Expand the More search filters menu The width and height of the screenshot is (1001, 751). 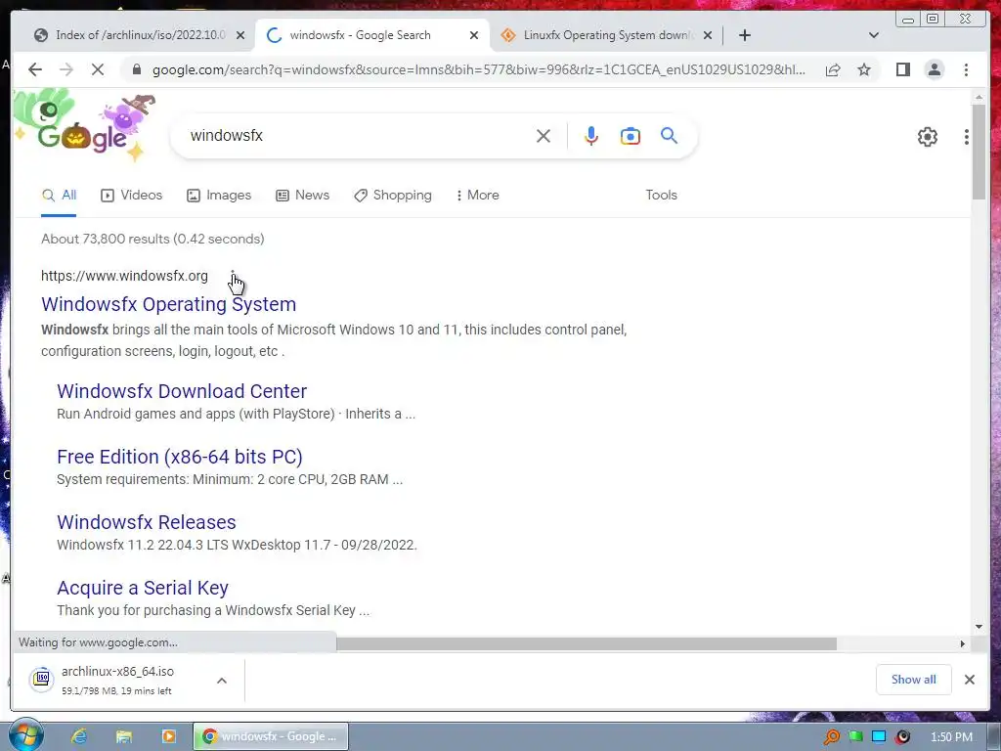477,195
